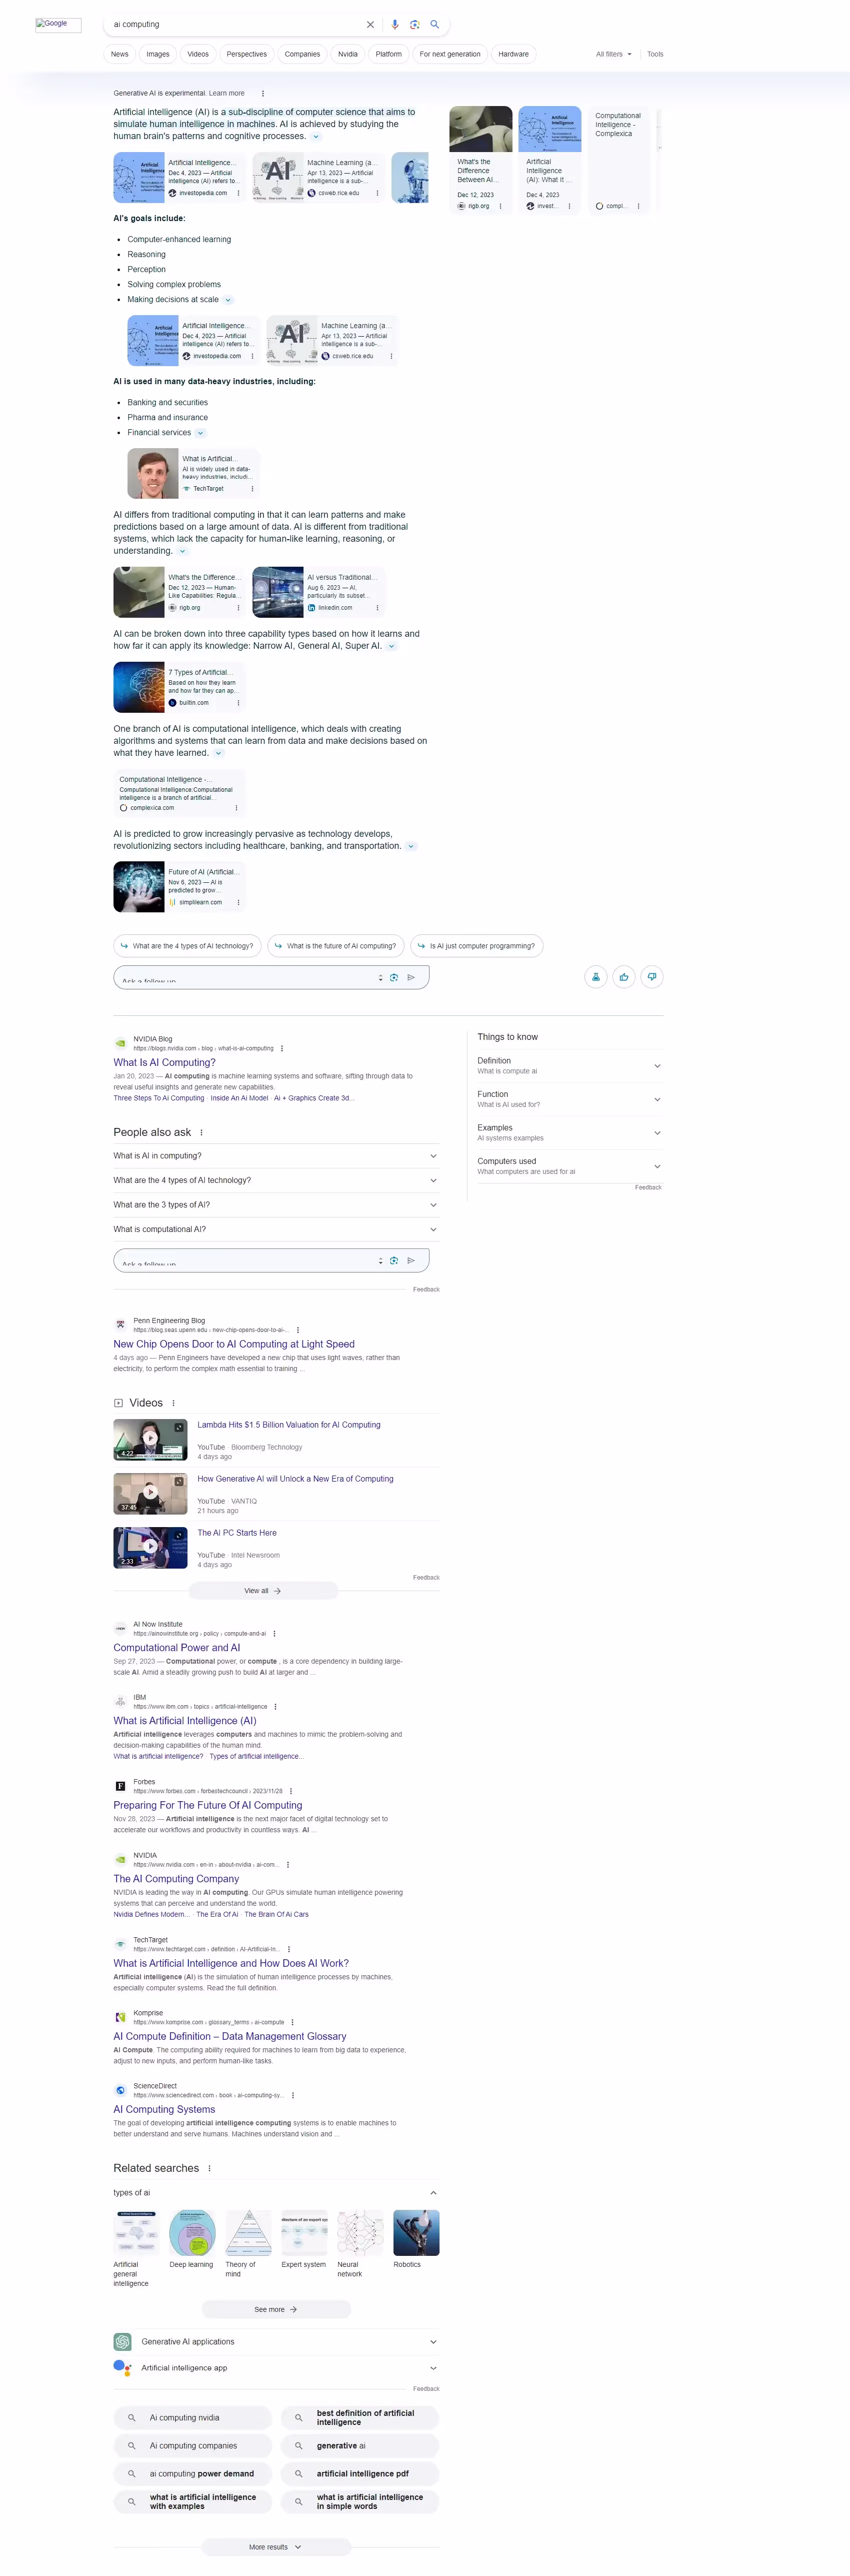
Task: Open the Tools option
Action: click(655, 54)
